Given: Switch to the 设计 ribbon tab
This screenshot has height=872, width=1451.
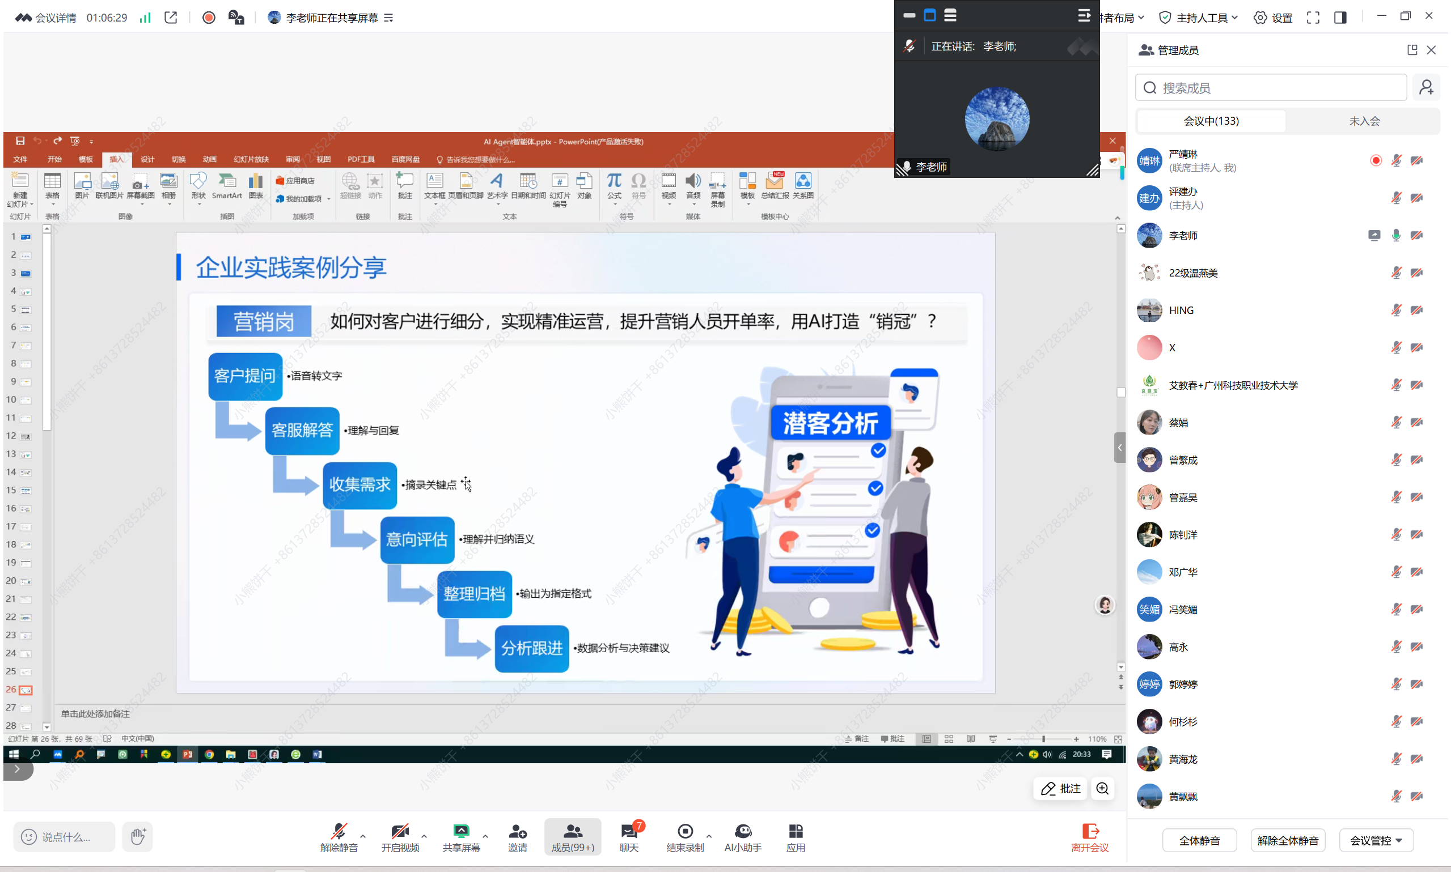Looking at the screenshot, I should point(147,159).
